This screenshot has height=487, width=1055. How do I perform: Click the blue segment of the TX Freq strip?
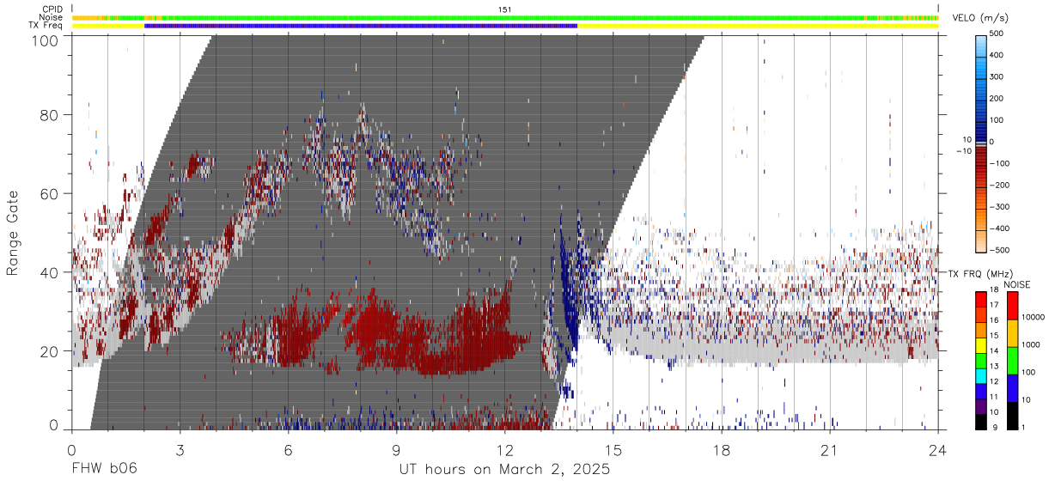[361, 26]
